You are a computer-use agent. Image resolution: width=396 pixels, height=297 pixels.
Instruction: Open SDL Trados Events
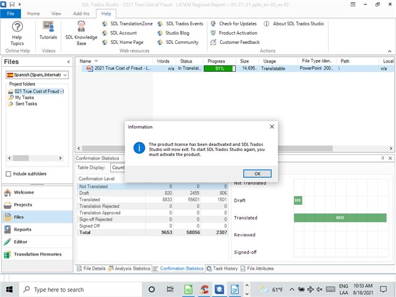pos(180,24)
